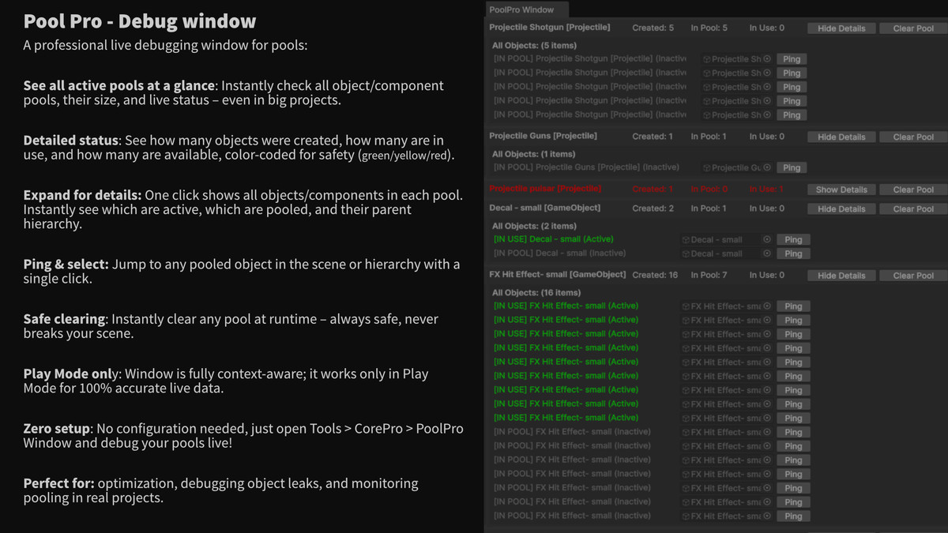Click the Projectile Gu object reference field

(x=736, y=168)
